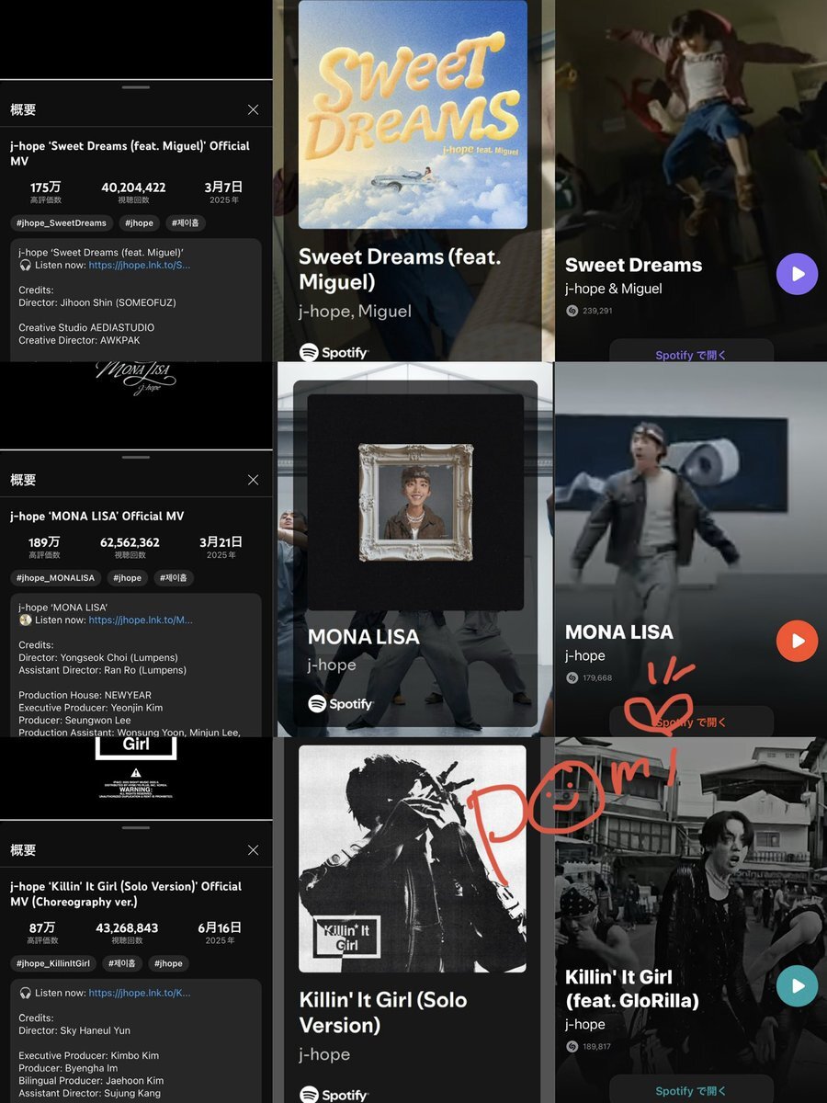Tap #jhope chip under Sweet Dreams MV
The width and height of the screenshot is (827, 1103).
coord(140,222)
